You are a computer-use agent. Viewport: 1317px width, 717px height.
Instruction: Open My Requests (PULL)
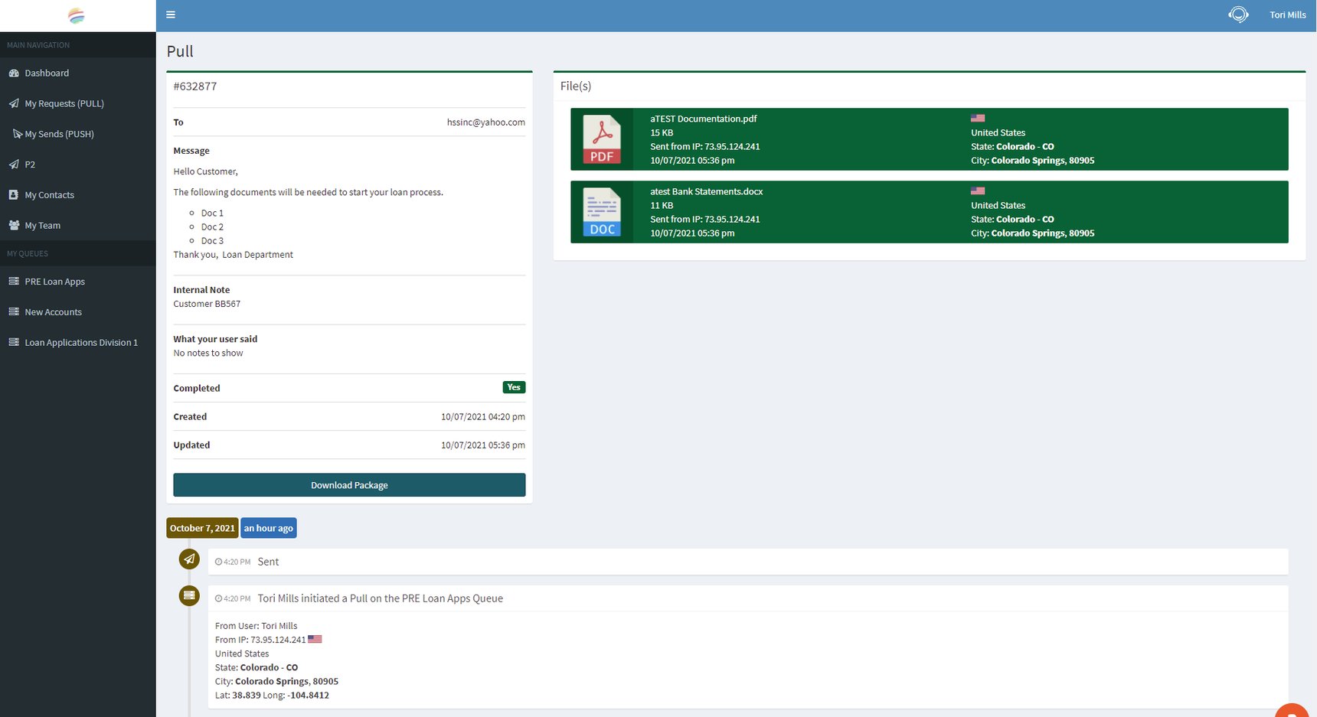coord(78,103)
